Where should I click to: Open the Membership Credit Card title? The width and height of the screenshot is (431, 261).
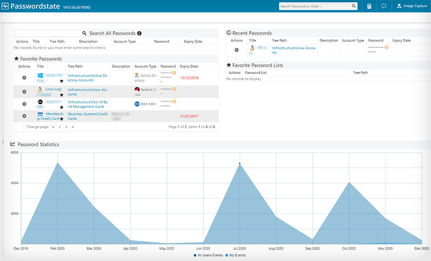point(50,116)
